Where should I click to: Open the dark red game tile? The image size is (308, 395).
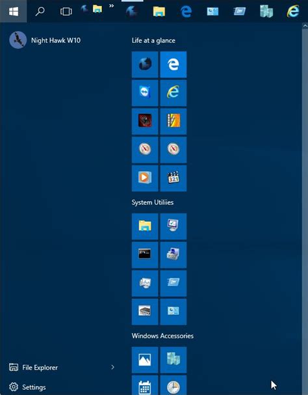[x=145, y=122]
